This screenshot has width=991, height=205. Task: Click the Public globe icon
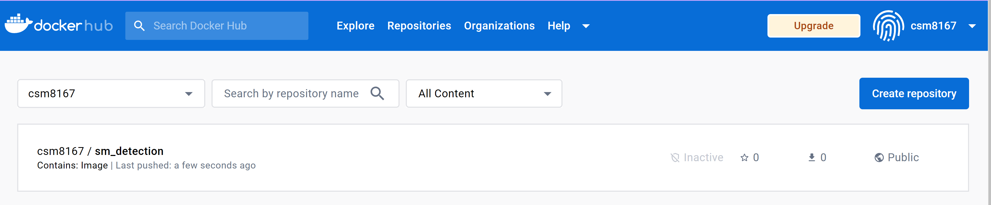pyautogui.click(x=879, y=157)
